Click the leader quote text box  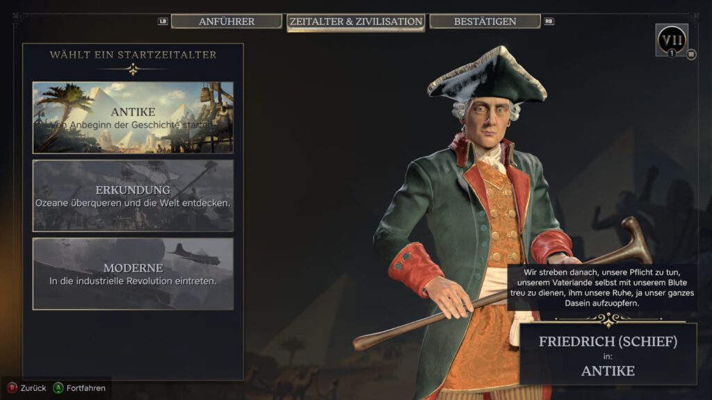tap(601, 287)
